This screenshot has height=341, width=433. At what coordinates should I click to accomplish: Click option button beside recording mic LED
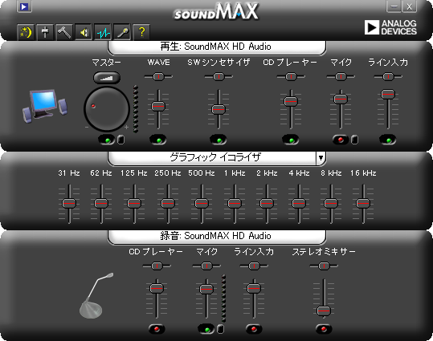click(x=220, y=329)
